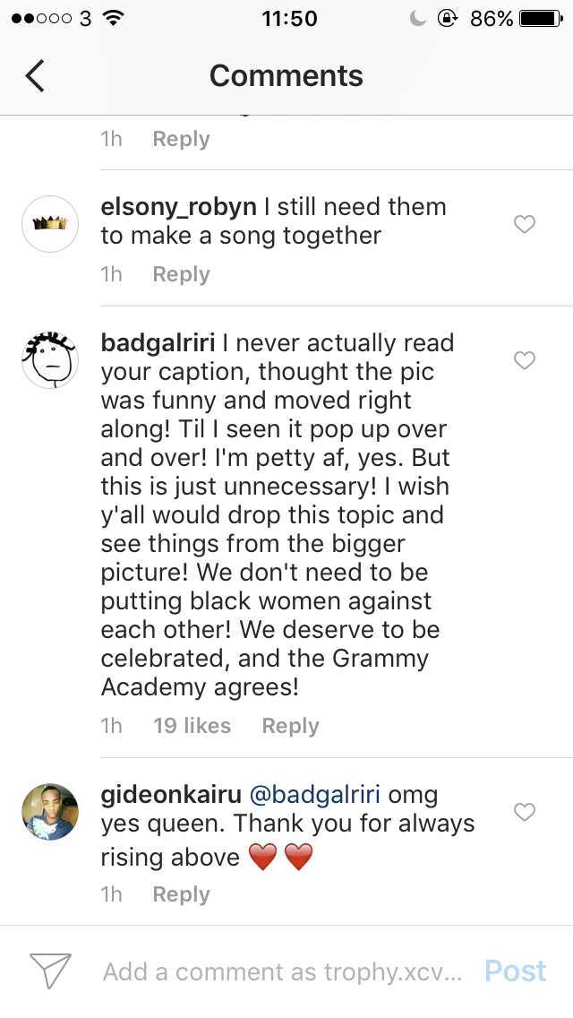Tap the back arrow in header

[x=35, y=76]
